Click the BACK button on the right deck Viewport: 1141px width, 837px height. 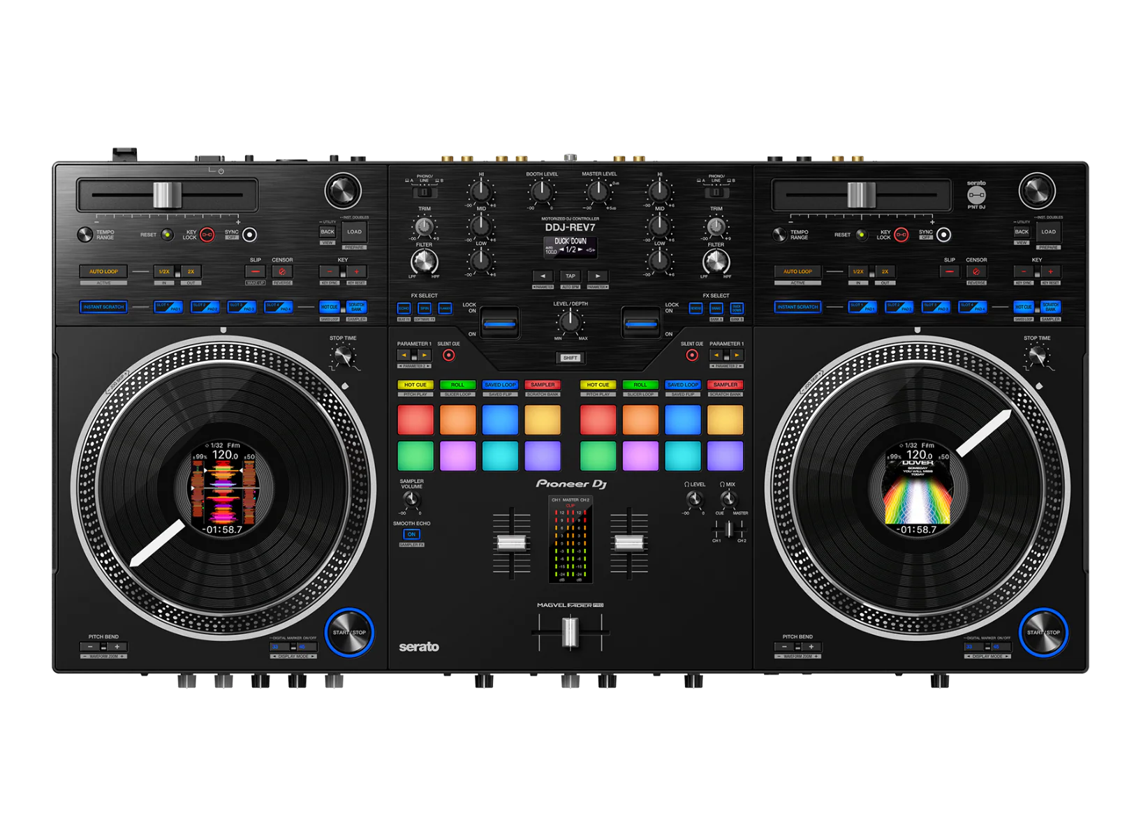point(1022,232)
